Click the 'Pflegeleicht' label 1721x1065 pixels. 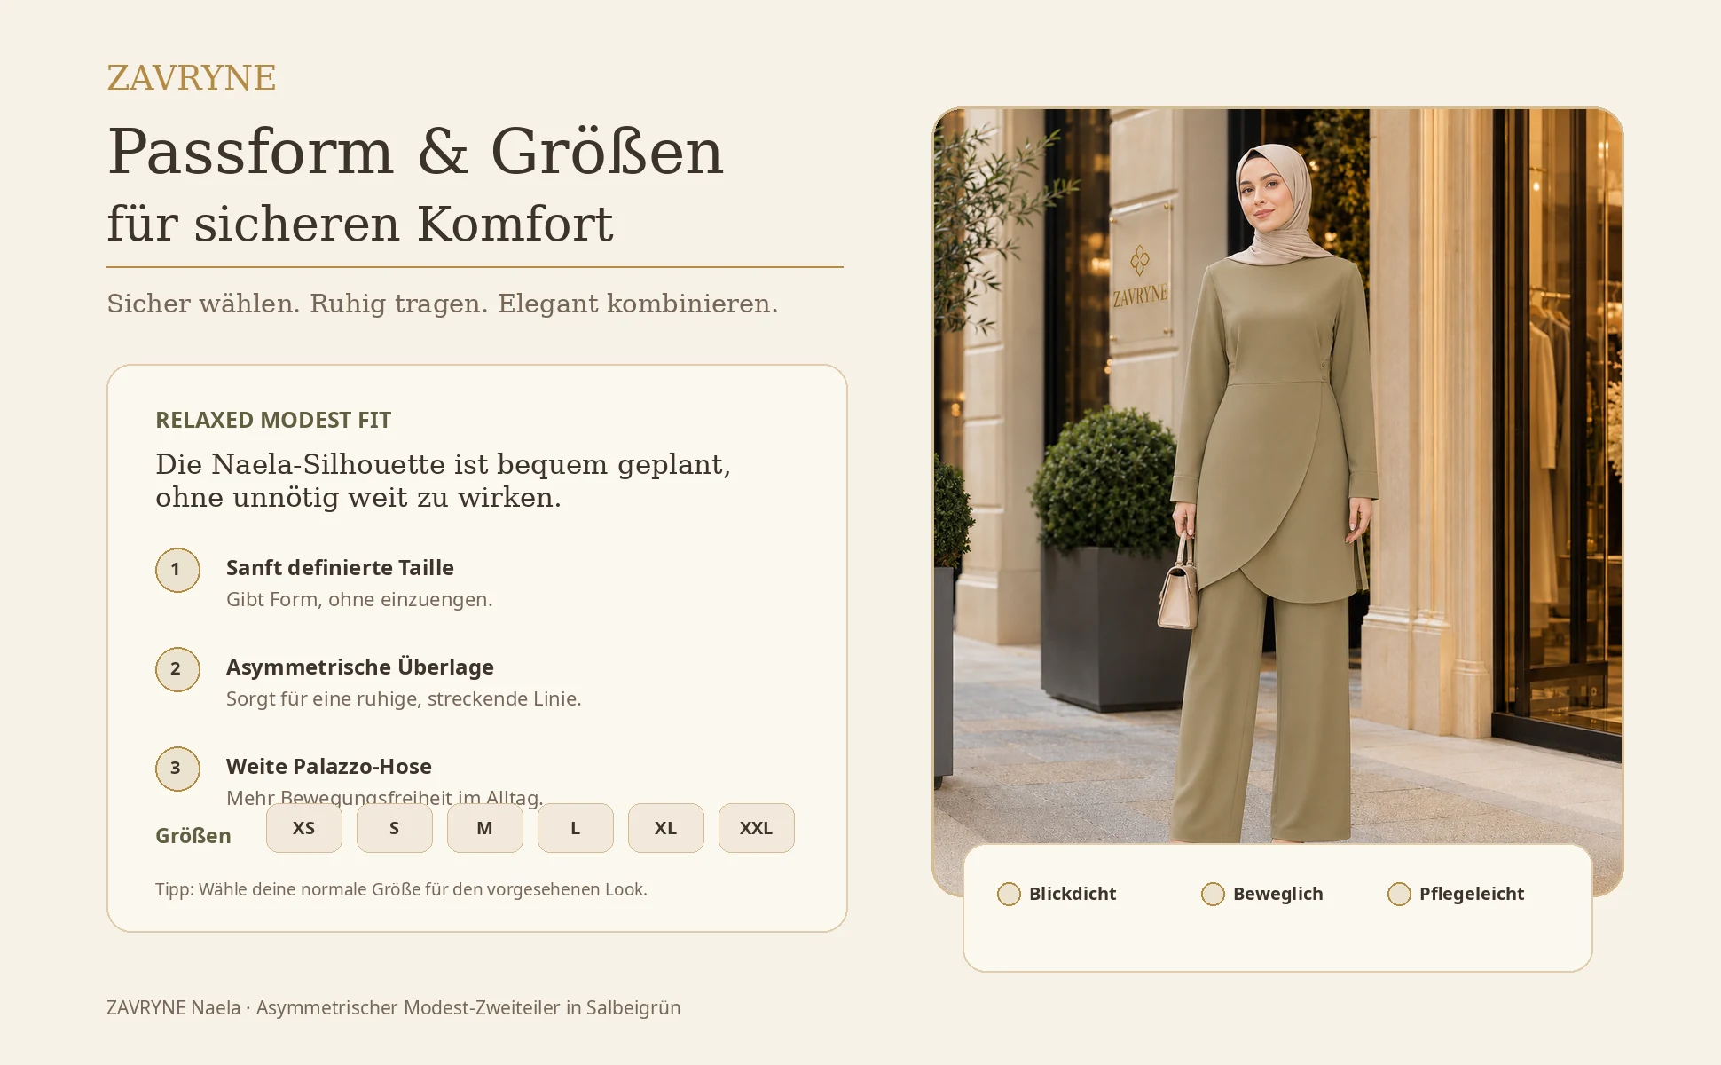[1472, 894]
